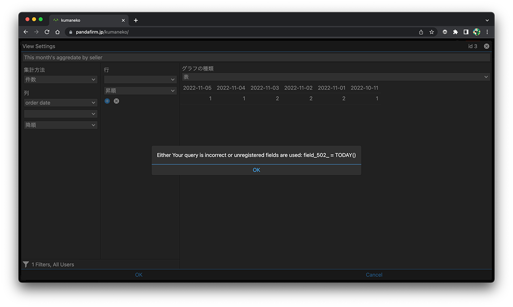Click the remove row icon
The height and width of the screenshot is (307, 513).
[x=117, y=101]
